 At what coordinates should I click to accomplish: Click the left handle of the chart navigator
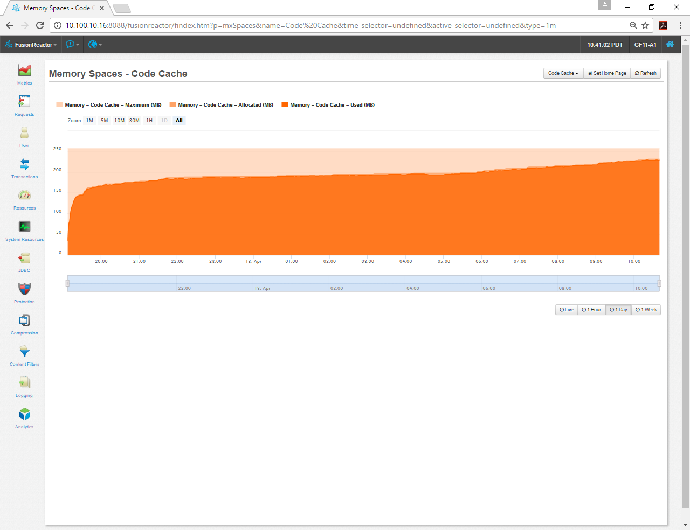(67, 283)
